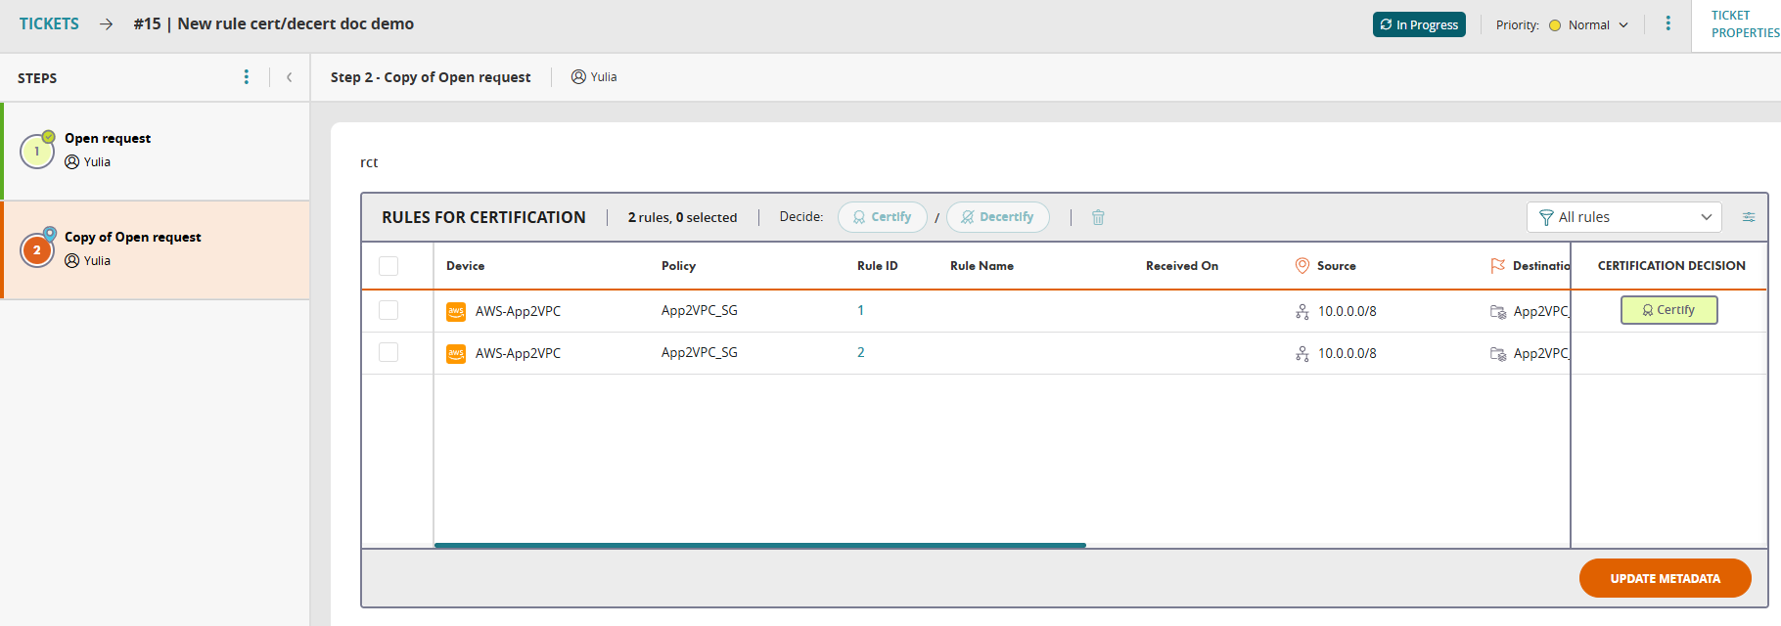Click the Yulia user icon in step header

578,77
